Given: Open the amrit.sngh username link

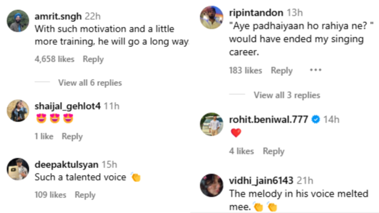Looking at the screenshot, I should coord(58,16).
